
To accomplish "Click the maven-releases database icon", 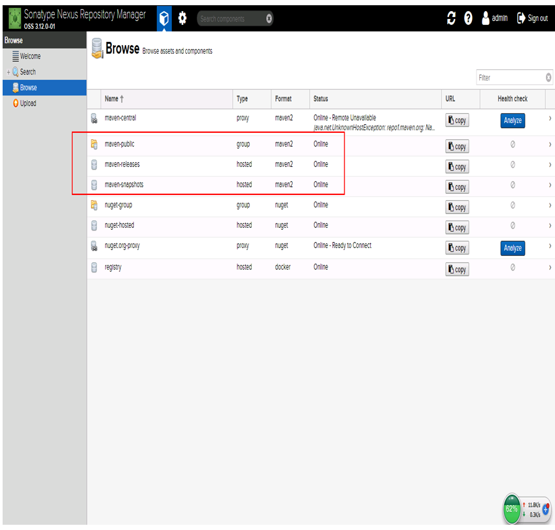I will pyautogui.click(x=94, y=165).
